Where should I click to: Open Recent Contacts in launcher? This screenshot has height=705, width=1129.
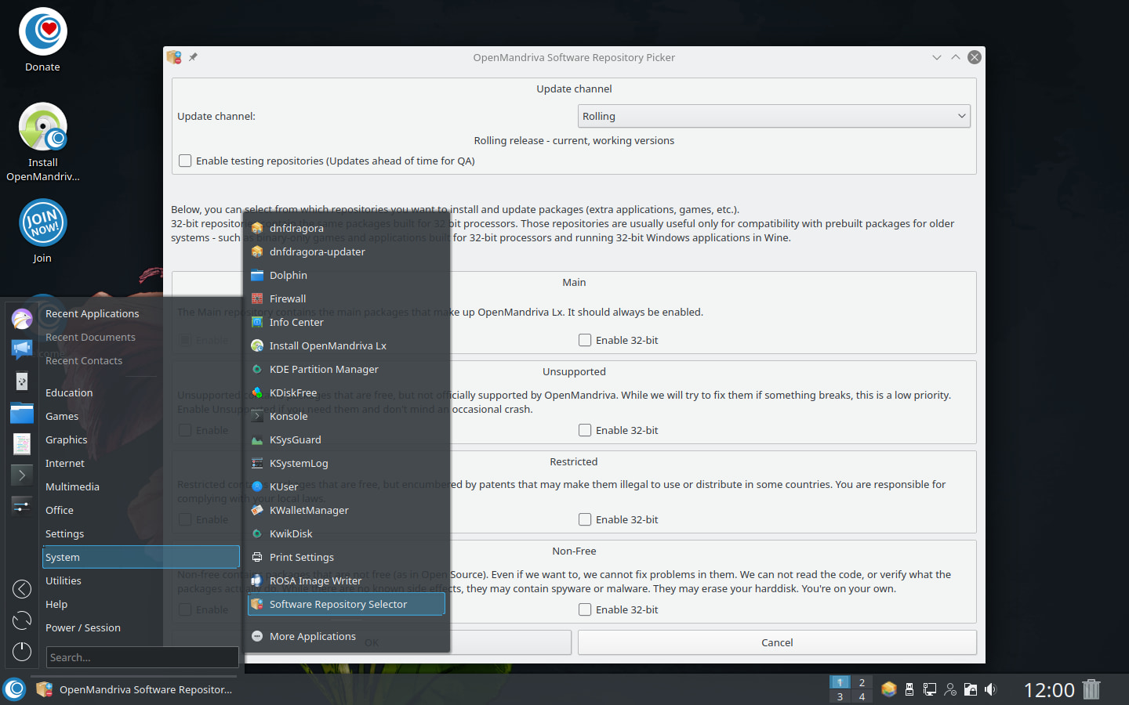141,360
